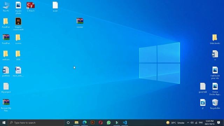This screenshot has height=126, width=224.
Task: Select the j2 video file
Action: (203, 104)
